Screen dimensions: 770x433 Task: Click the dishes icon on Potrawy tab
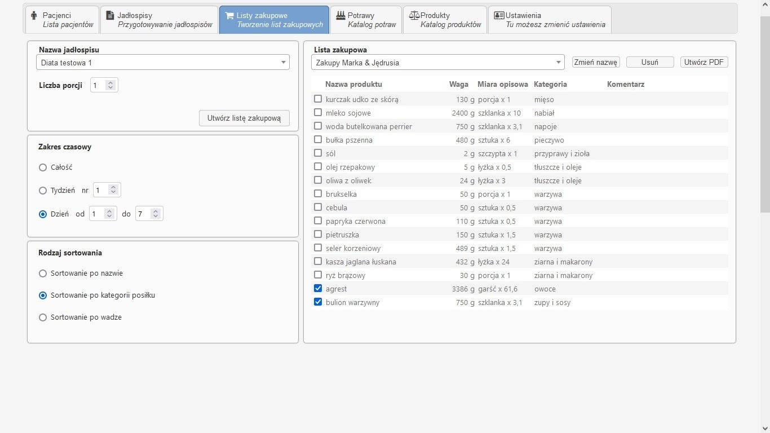pos(340,15)
